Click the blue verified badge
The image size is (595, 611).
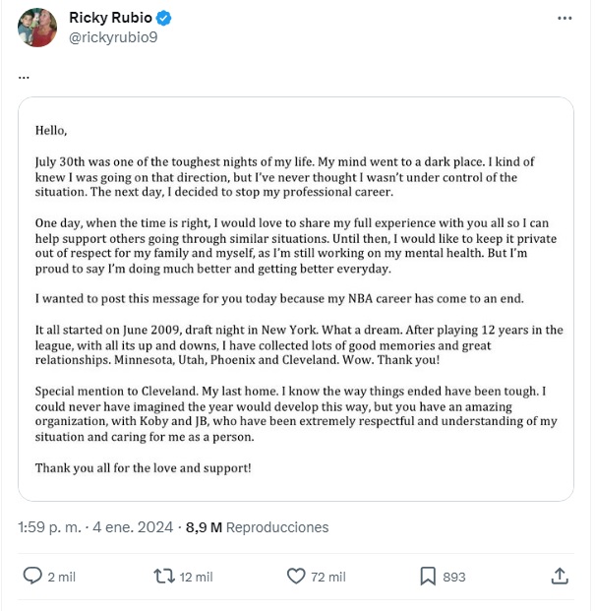(x=163, y=18)
